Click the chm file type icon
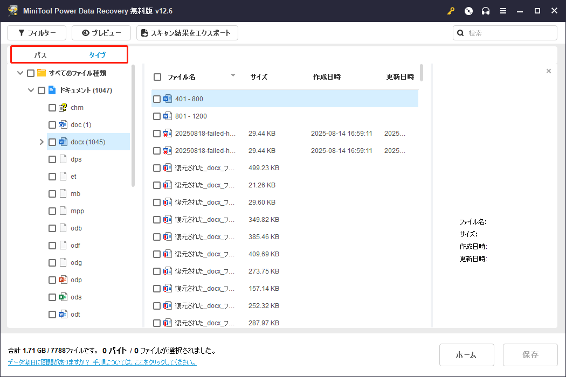This screenshot has width=566, height=377. (63, 108)
